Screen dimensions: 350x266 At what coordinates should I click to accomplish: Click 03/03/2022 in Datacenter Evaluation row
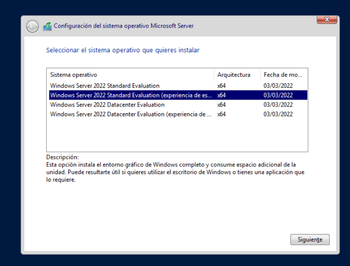pyautogui.click(x=278, y=105)
